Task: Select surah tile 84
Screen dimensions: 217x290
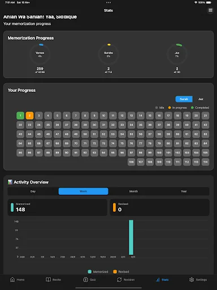Action: (x=205, y=143)
